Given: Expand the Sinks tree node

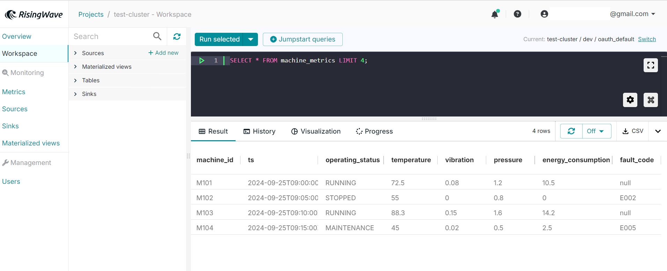Looking at the screenshot, I should pyautogui.click(x=75, y=94).
